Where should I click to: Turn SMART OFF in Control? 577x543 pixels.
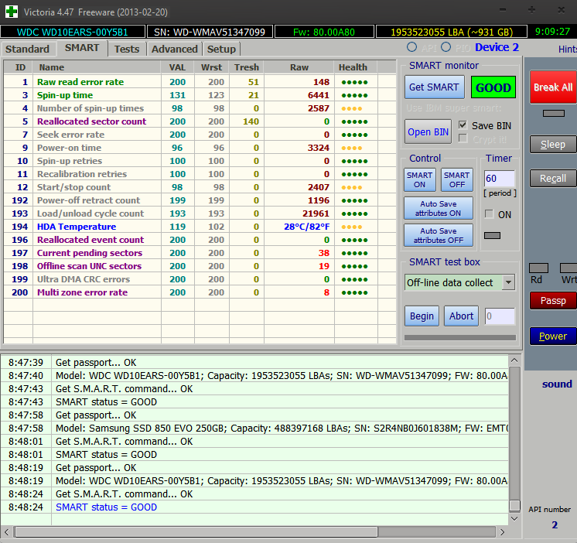456,180
